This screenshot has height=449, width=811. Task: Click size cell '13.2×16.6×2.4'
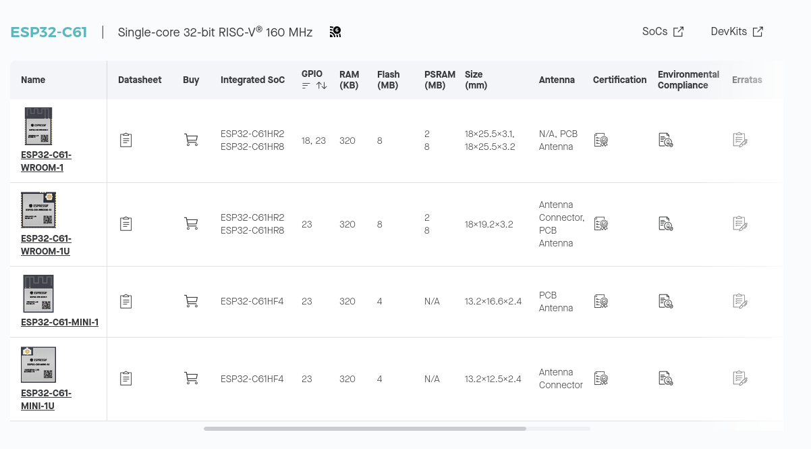(493, 301)
